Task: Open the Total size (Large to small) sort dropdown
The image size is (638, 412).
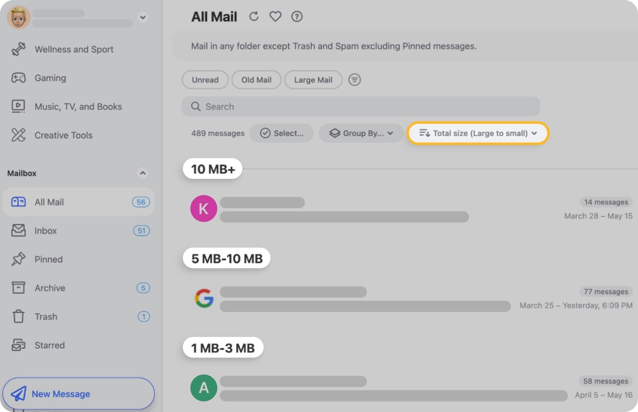Action: click(477, 133)
